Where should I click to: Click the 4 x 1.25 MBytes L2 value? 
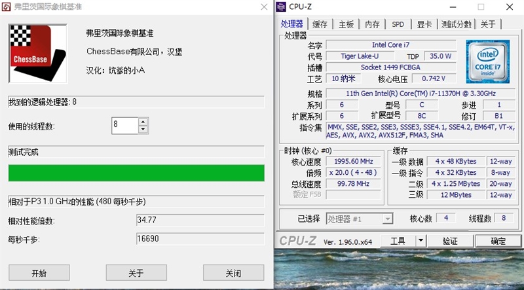coord(456,184)
